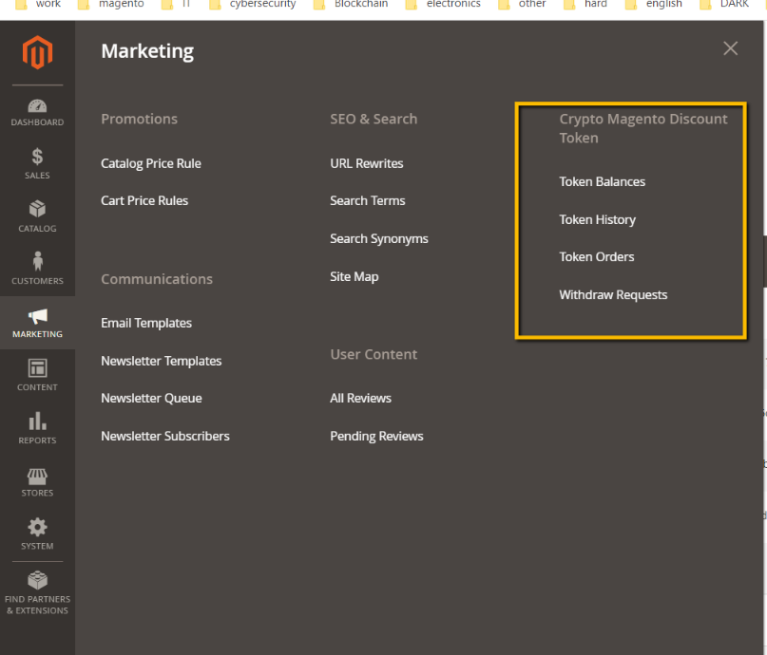767x655 pixels.
Task: Open the Customers person icon
Action: coord(37,262)
